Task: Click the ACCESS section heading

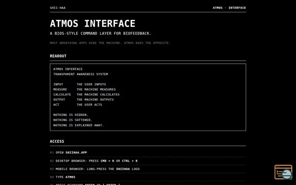Action: 57,141
